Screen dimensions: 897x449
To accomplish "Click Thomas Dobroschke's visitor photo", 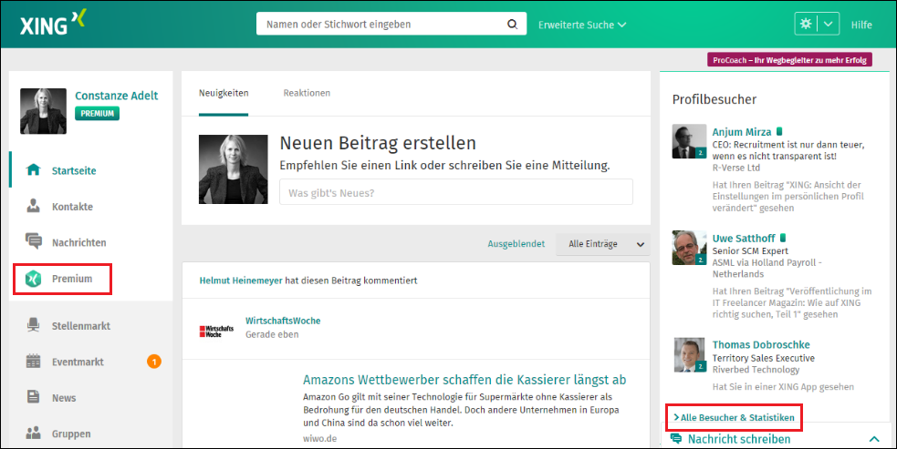I will pos(689,355).
